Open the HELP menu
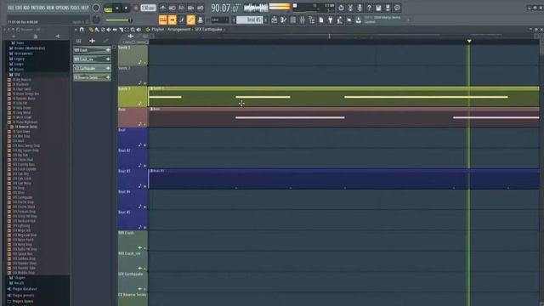544x306 pixels. (85, 8)
